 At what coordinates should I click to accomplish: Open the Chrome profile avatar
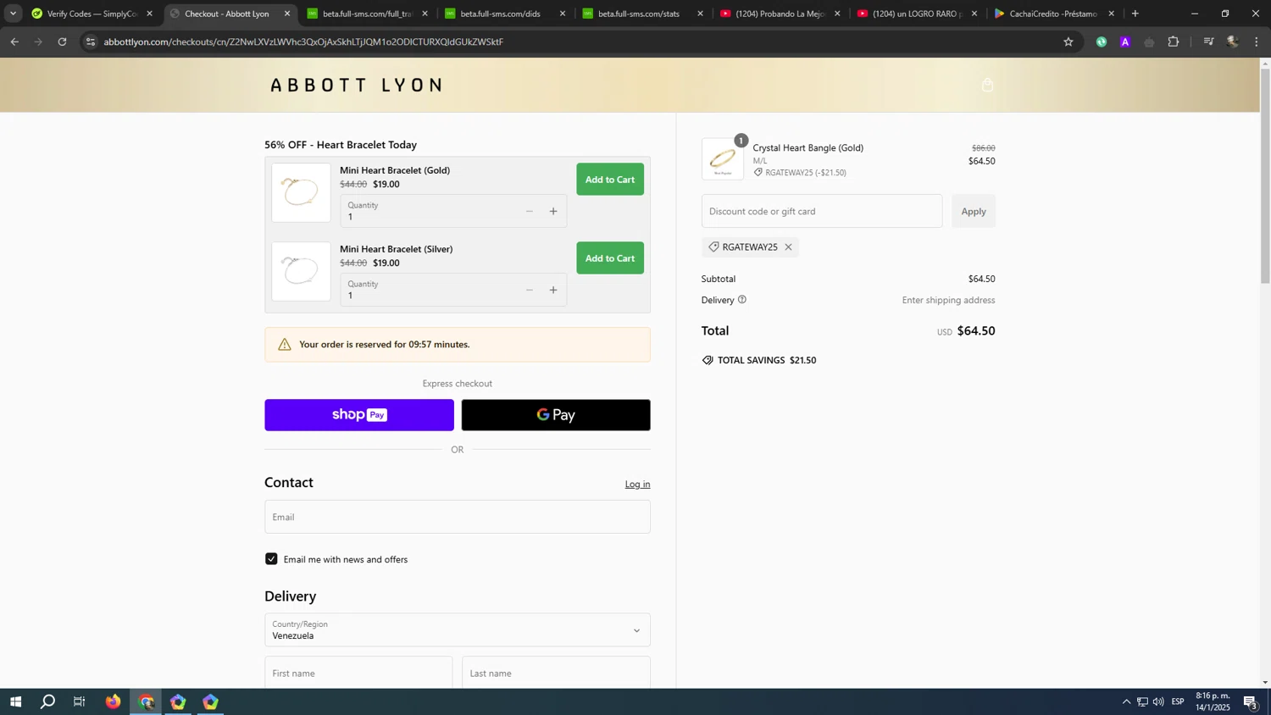(x=1233, y=42)
